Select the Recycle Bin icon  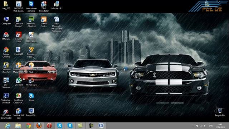point(220,111)
